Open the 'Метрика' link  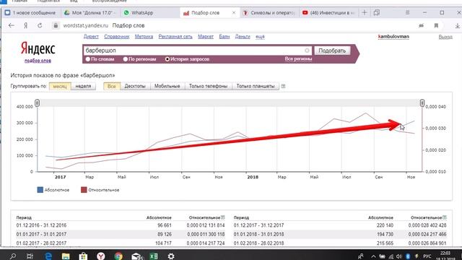pos(144,37)
